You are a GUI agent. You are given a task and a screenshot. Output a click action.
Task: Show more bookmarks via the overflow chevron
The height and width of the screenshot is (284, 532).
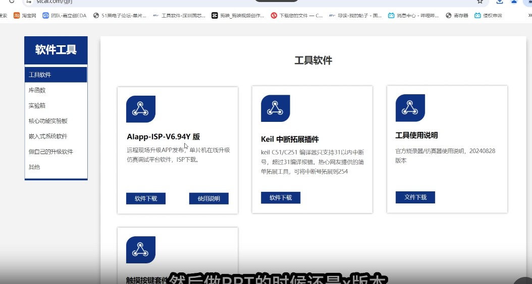tap(529, 16)
